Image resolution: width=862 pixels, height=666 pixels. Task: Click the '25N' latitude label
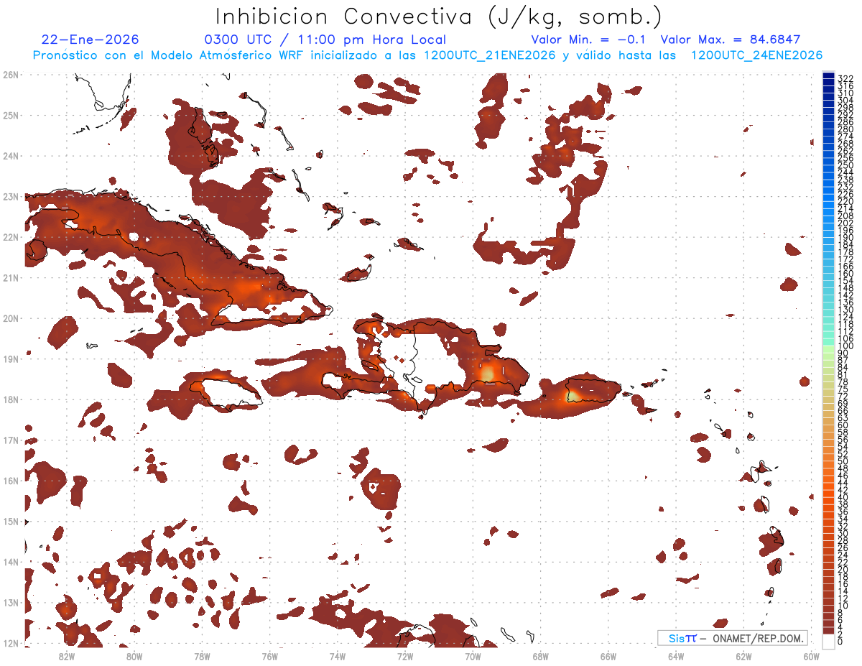[x=10, y=115]
